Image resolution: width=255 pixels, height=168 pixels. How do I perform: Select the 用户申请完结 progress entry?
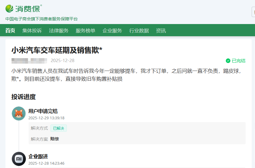click(43, 111)
